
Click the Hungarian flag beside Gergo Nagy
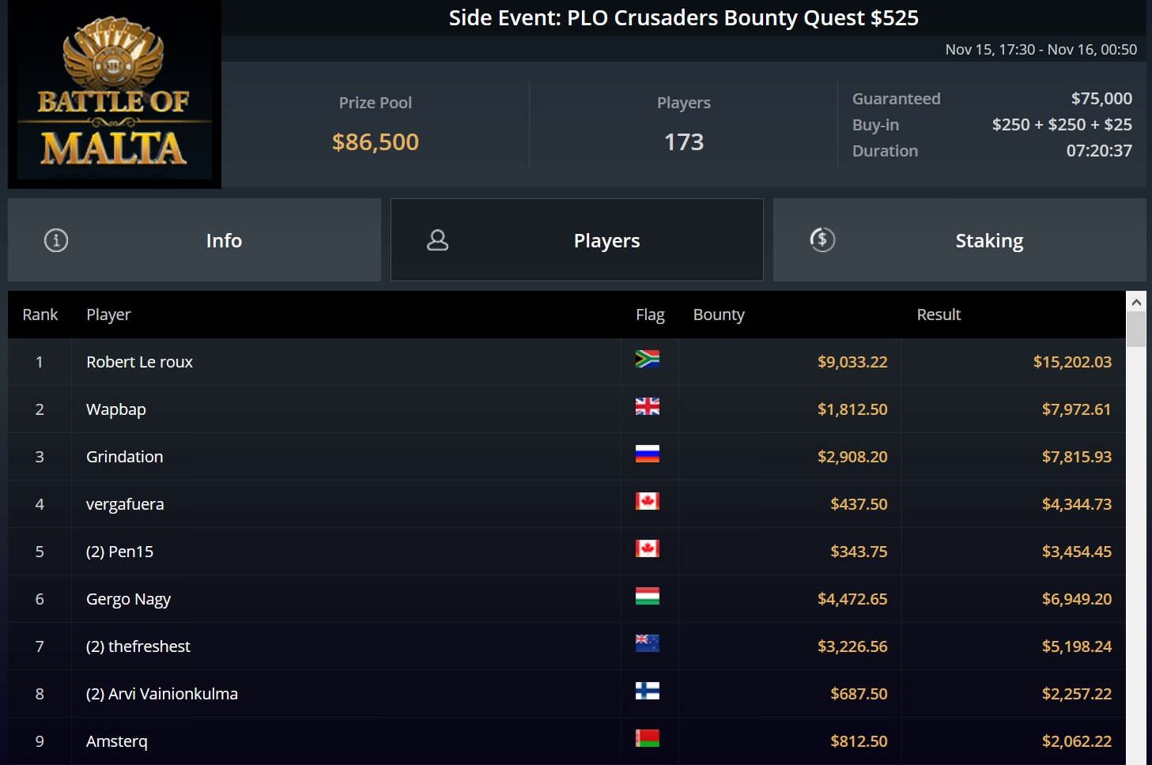tap(647, 597)
